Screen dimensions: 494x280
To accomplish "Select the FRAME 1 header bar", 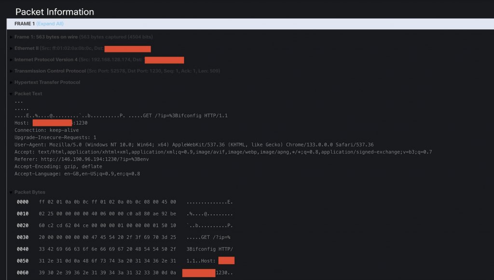I will pyautogui.click(x=24, y=23).
